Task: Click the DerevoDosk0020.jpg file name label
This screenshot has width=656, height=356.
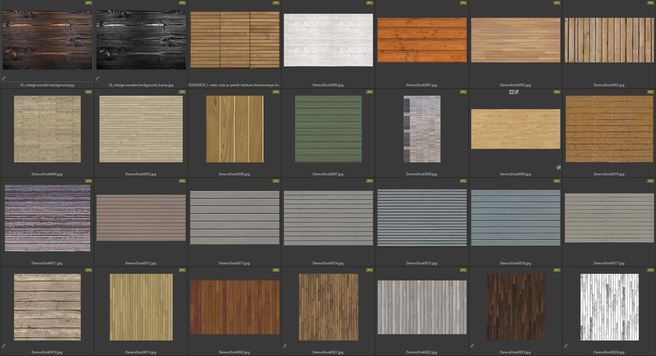Action: 234,352
